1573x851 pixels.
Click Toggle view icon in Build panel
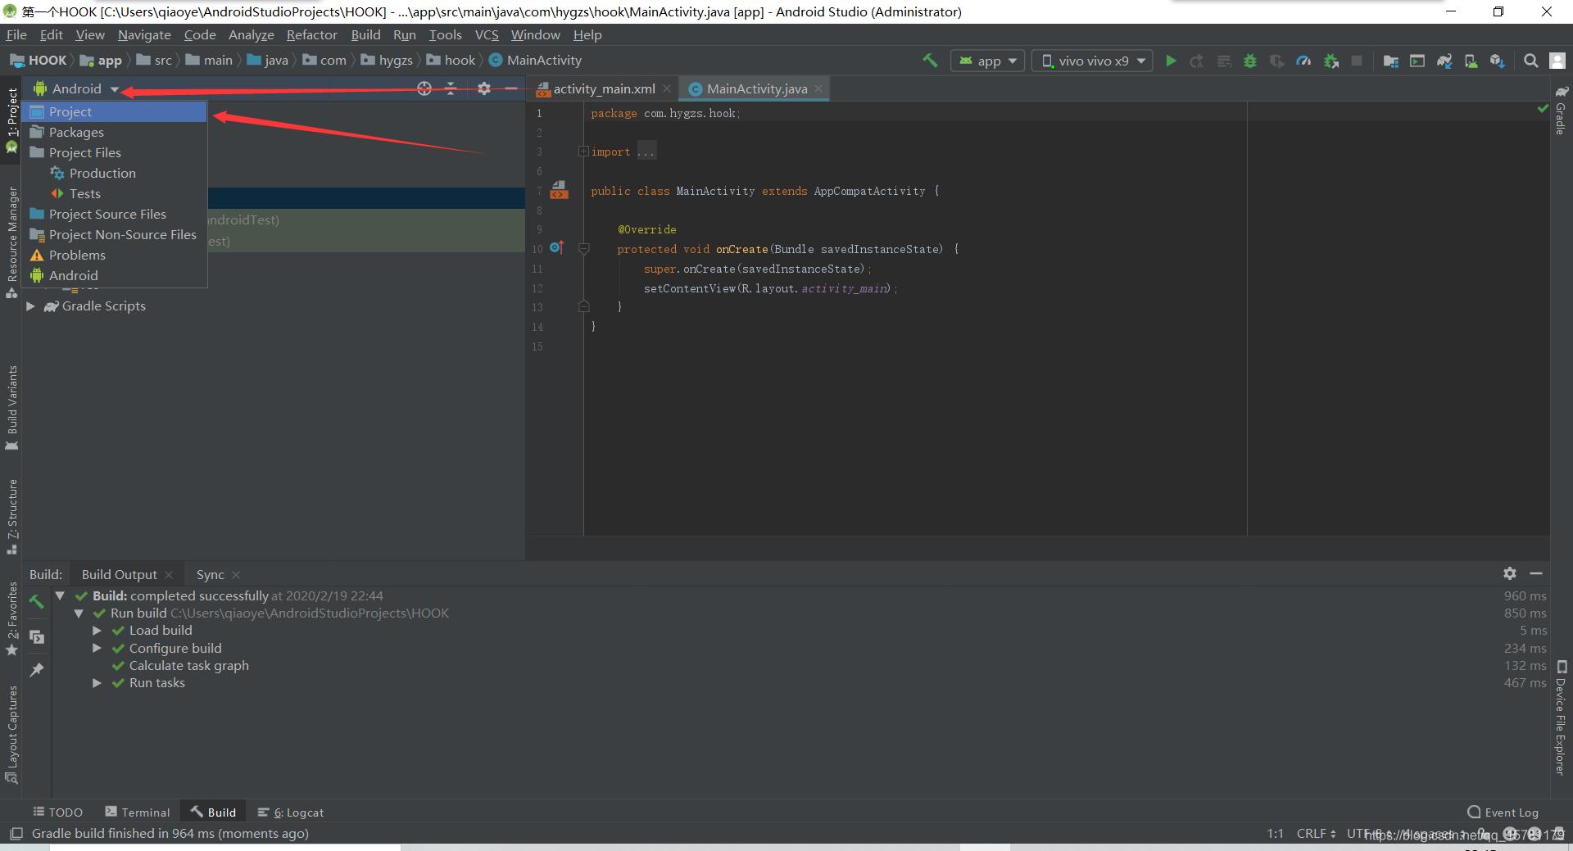(x=37, y=636)
